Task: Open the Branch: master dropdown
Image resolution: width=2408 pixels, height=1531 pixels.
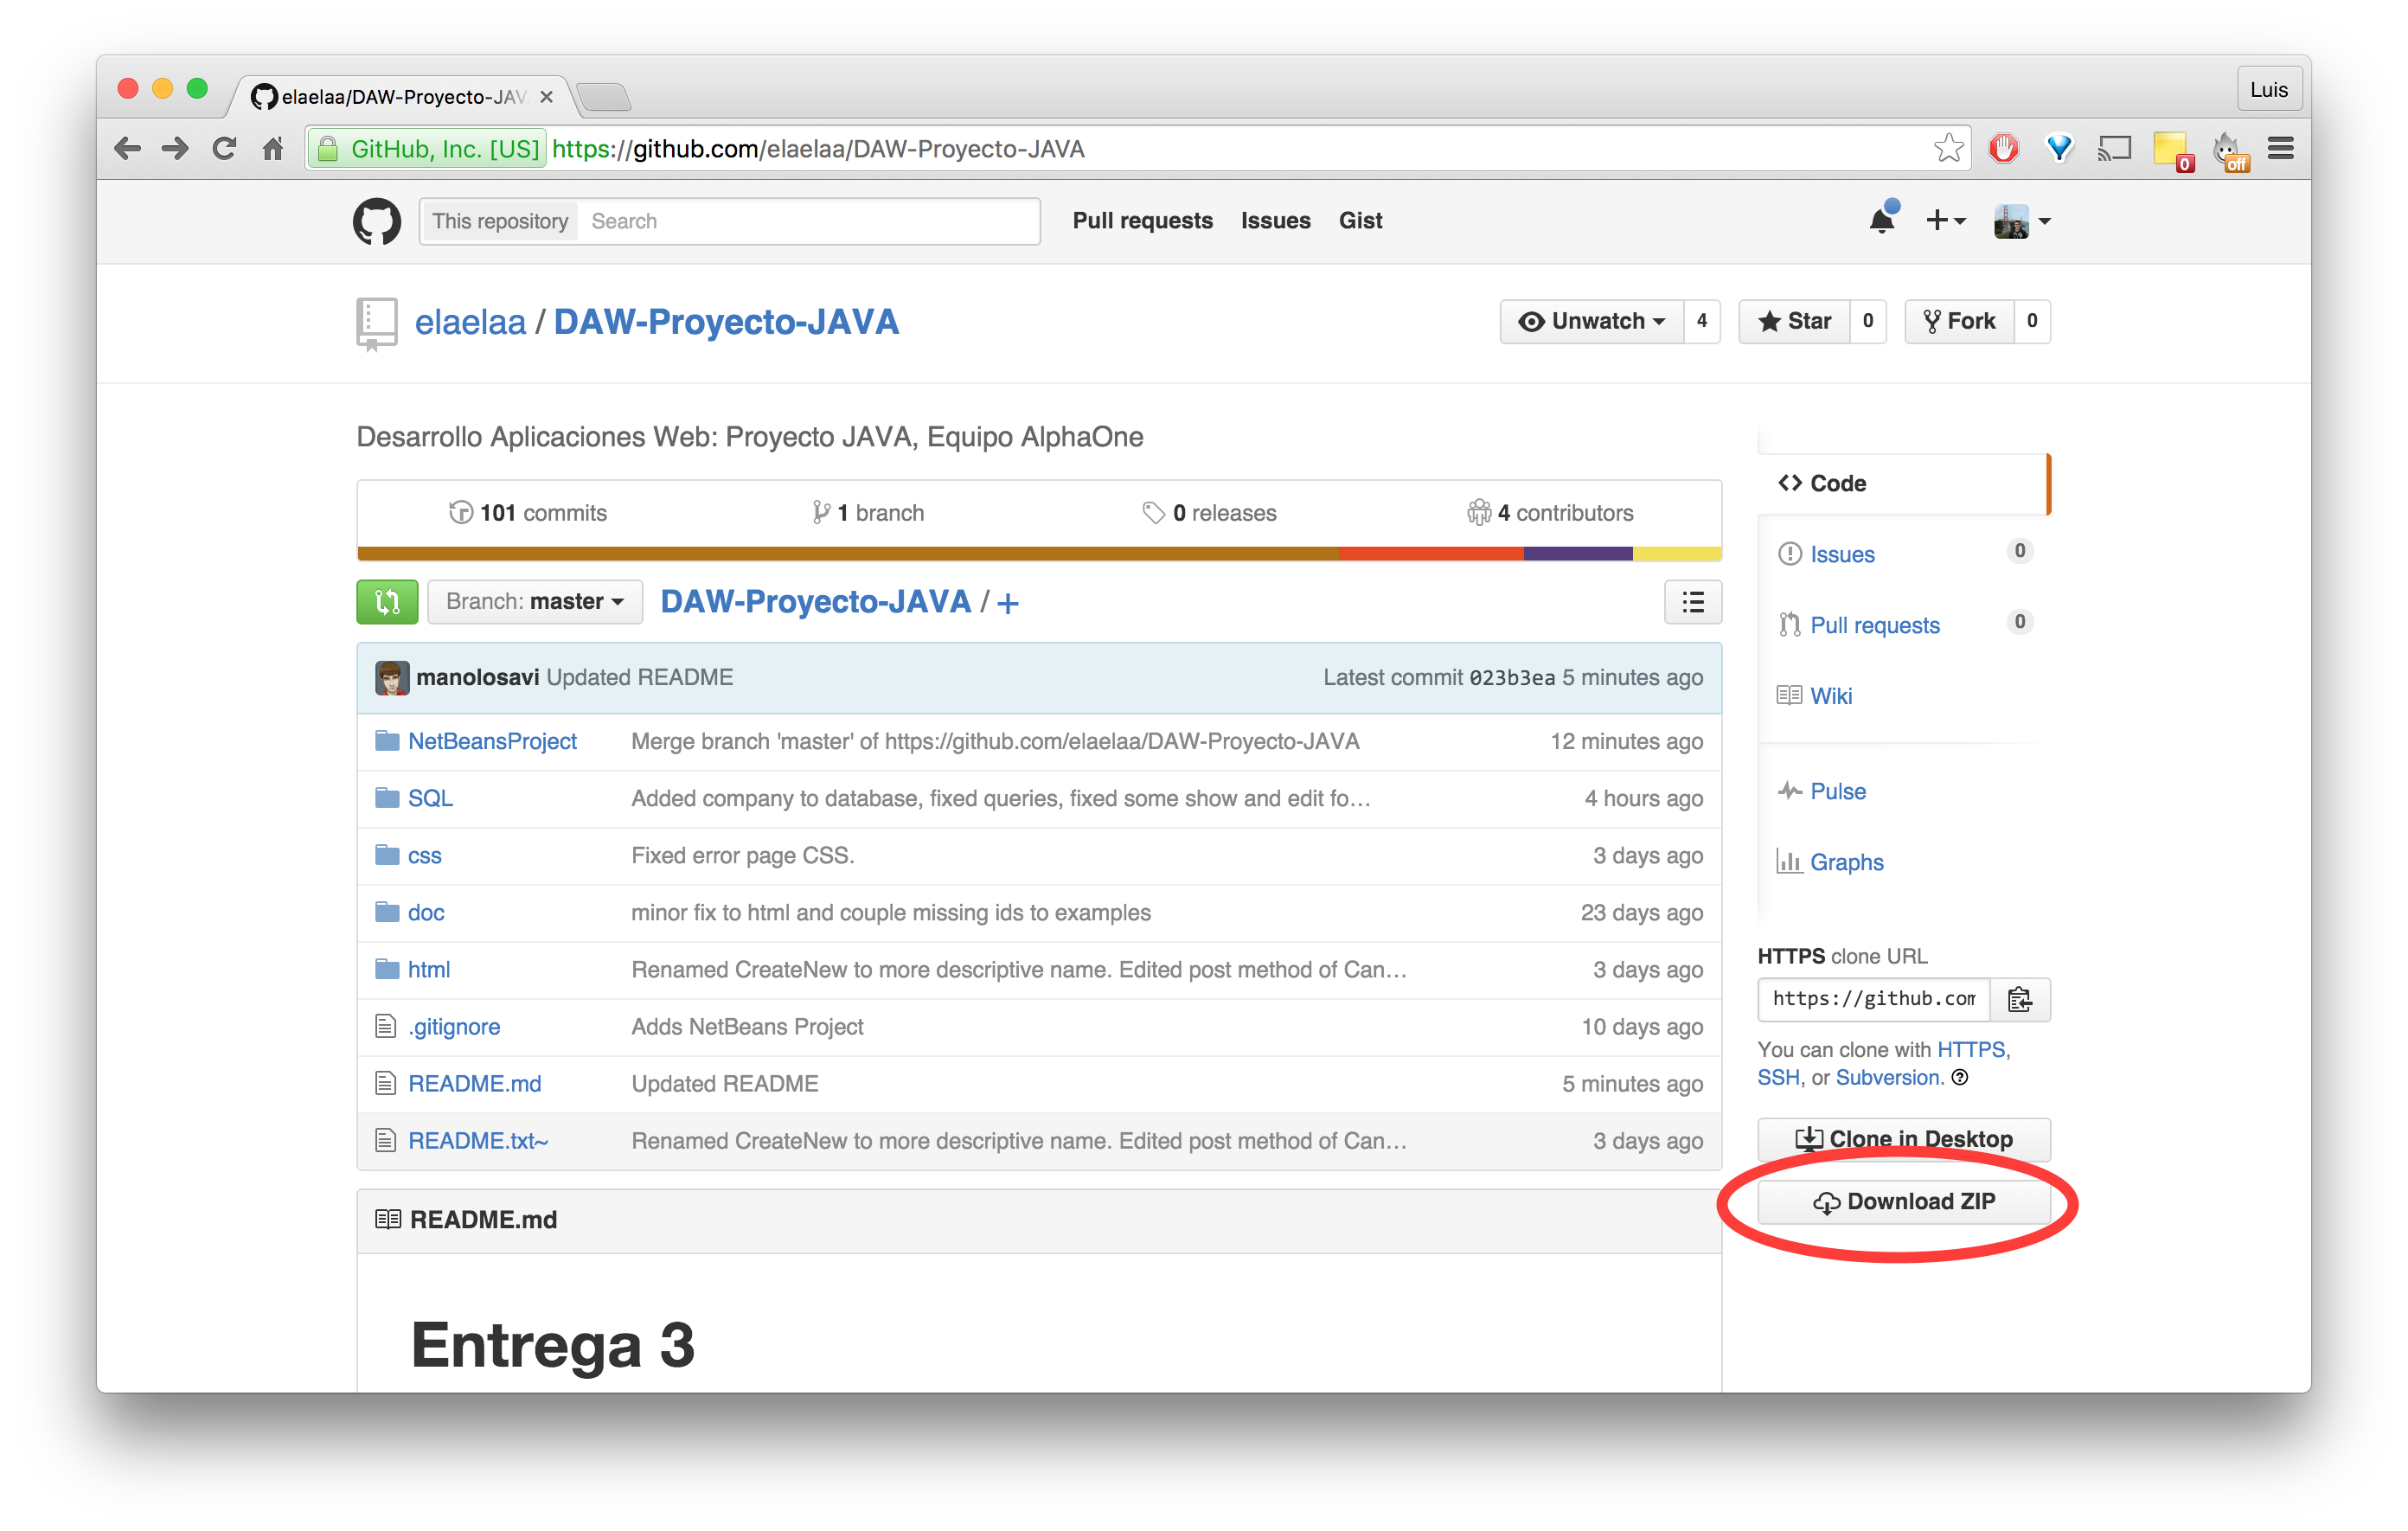Action: [x=535, y=601]
